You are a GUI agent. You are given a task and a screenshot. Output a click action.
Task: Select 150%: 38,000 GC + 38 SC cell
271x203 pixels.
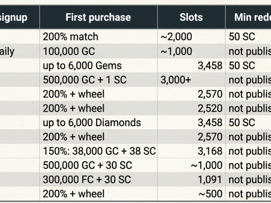pos(98,151)
